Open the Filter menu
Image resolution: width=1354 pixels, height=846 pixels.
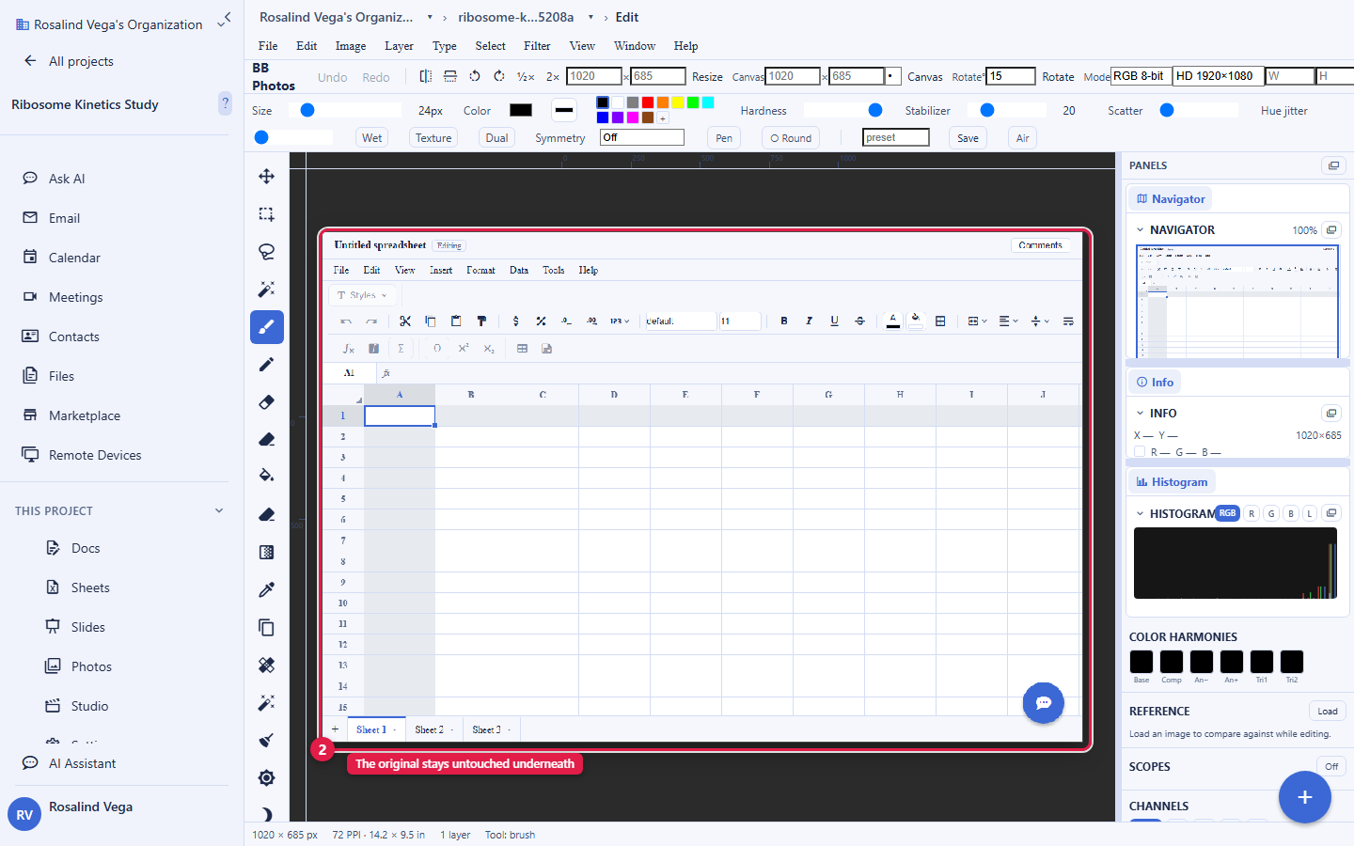pos(537,46)
